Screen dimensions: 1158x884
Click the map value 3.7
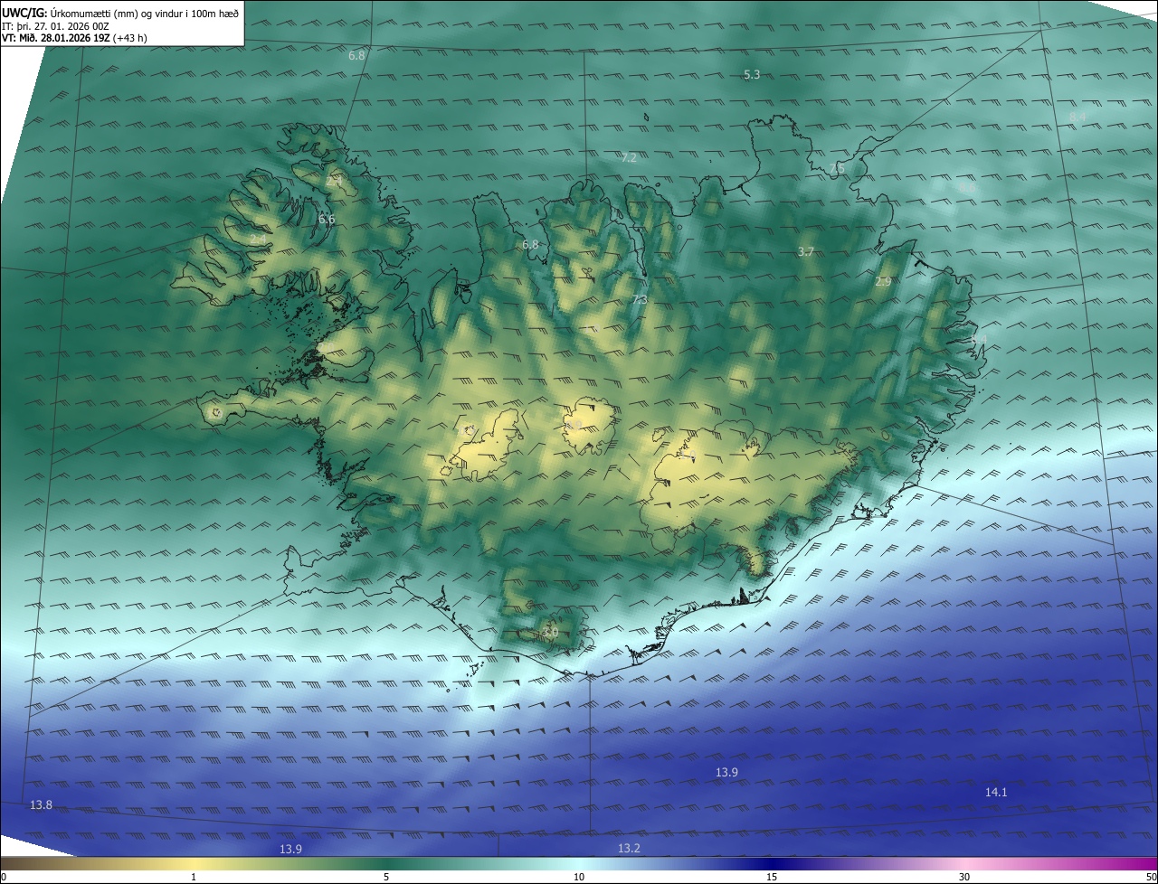(806, 252)
